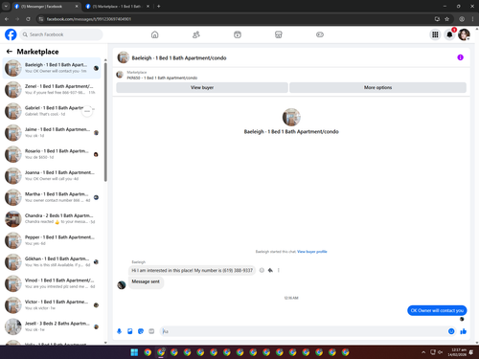Click the back arrow beside Marketplace

(x=10, y=52)
